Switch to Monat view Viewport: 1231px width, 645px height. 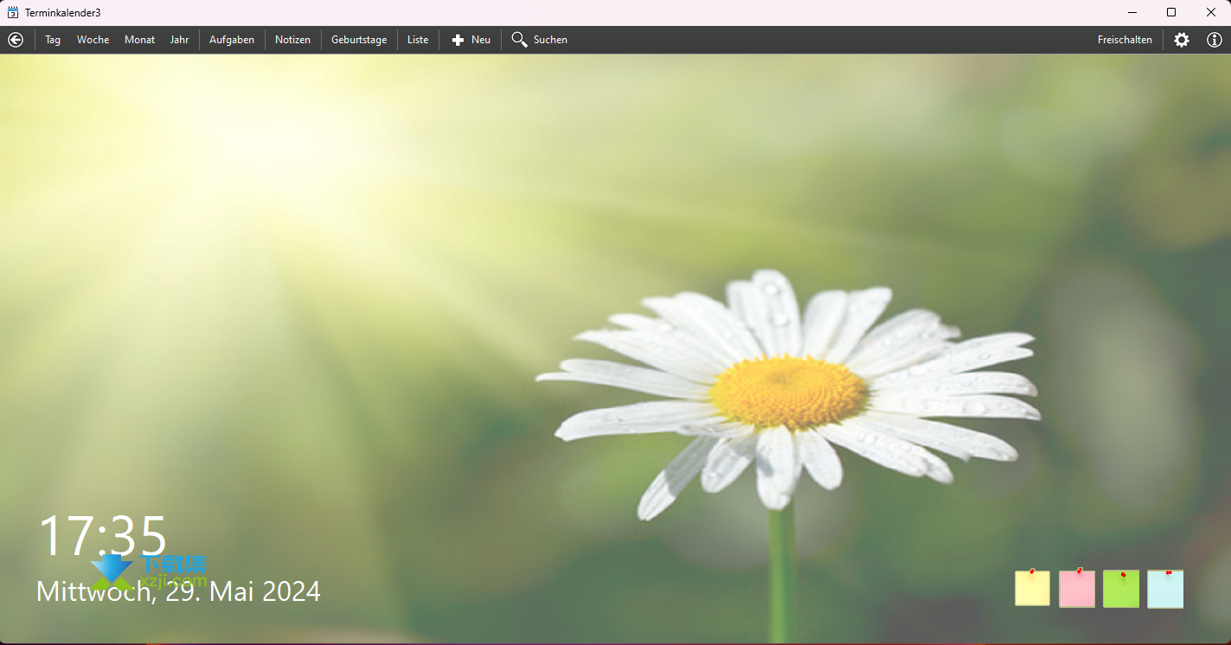click(139, 40)
